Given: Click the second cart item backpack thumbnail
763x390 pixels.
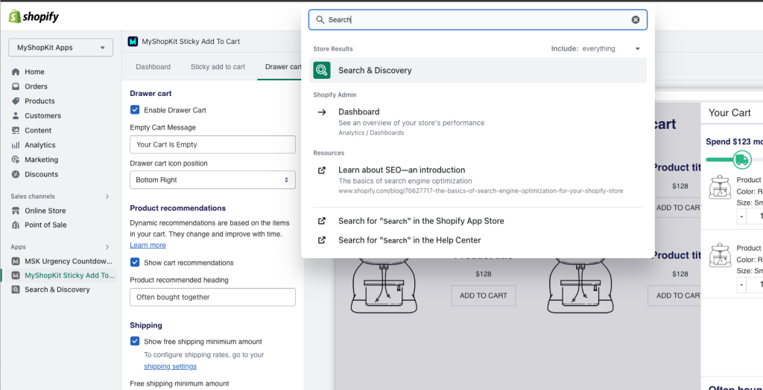Looking at the screenshot, I should [721, 256].
